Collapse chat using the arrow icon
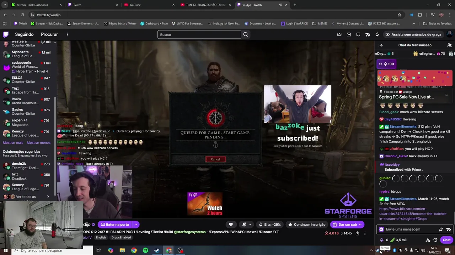Screen dimensions: 455x255 tap(380, 45)
